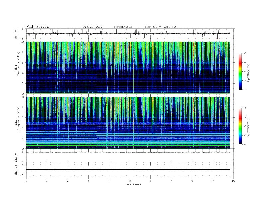263x203 pixels.
Task: Click the ch.2 "Frequency (kHz)" axis label
Action: tap(19, 118)
